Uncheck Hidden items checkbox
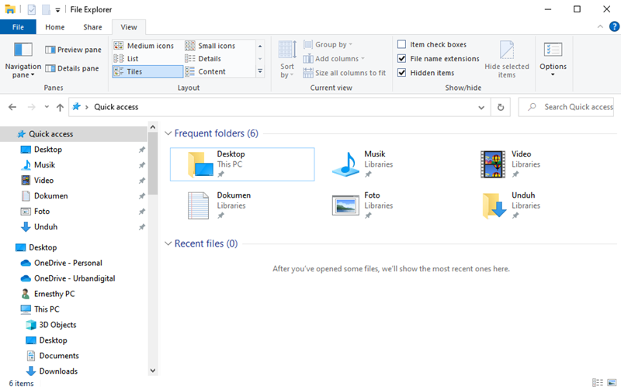The height and width of the screenshot is (390, 621). click(402, 73)
